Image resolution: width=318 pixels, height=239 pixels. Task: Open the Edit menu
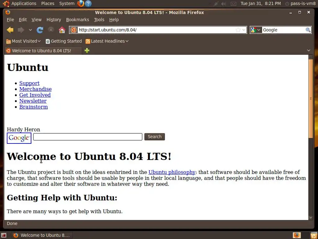point(23,20)
